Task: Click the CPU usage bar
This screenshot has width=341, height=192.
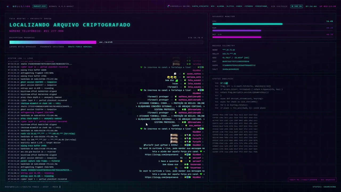Action: (x=273, y=24)
